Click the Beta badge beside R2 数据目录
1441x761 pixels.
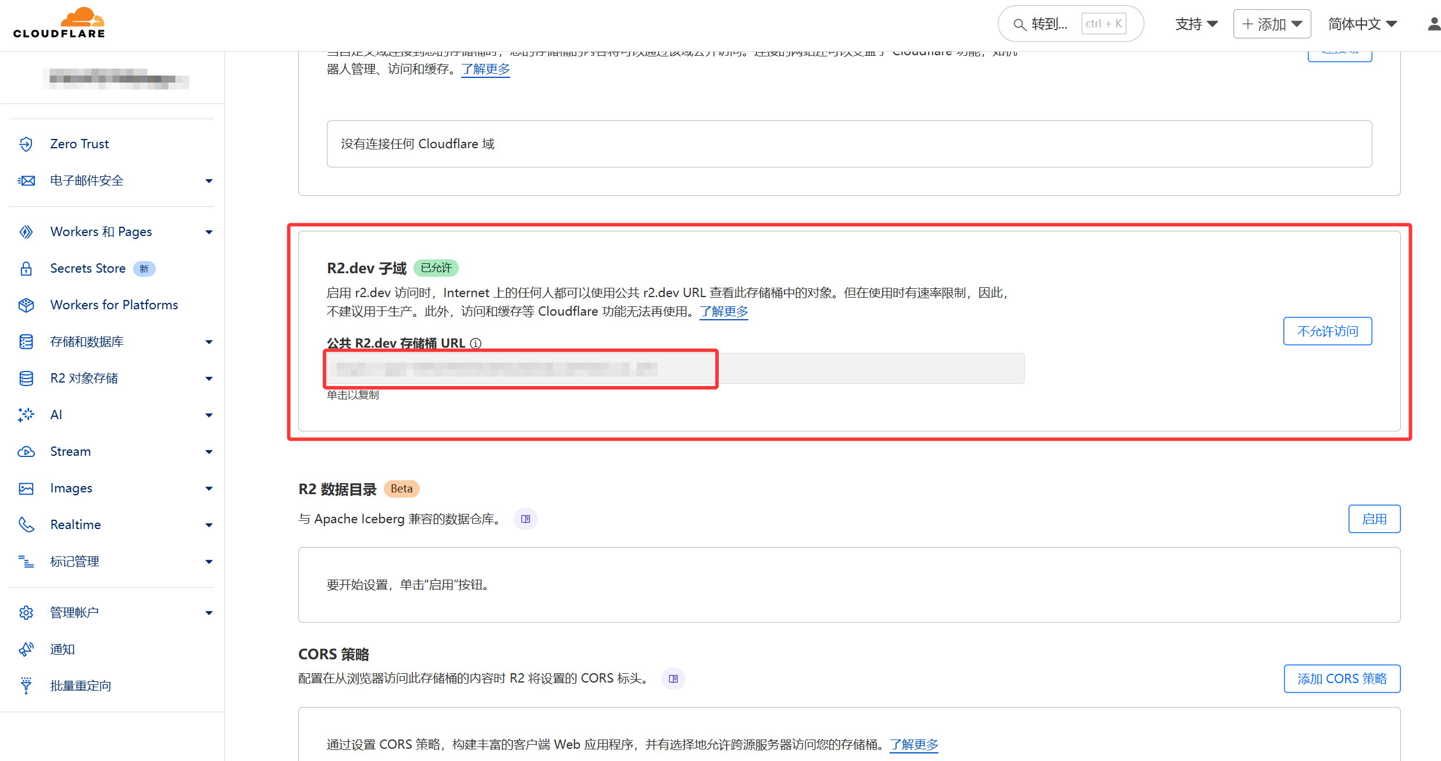pyautogui.click(x=401, y=488)
